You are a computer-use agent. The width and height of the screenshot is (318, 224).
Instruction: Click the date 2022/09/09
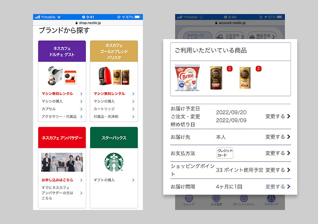click(231, 120)
